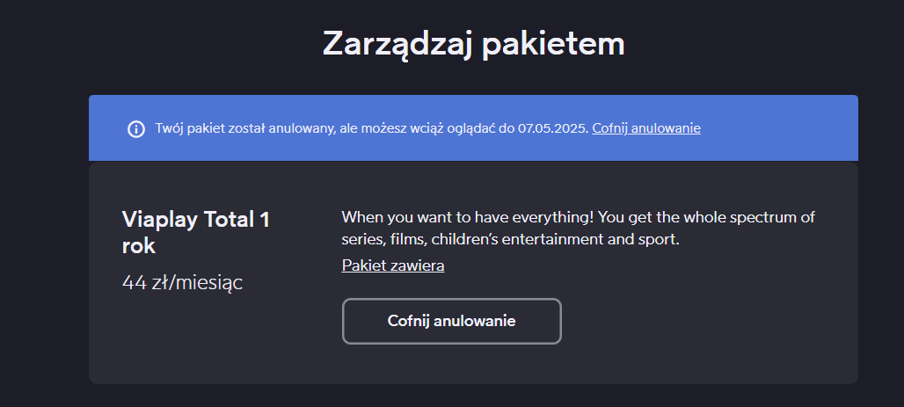Select the 'Viaplay Total 1' package title
The height and width of the screenshot is (407, 904).
pyautogui.click(x=195, y=221)
